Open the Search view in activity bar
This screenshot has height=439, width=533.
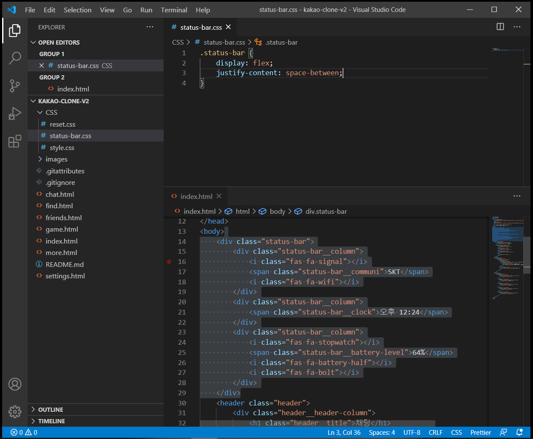tap(15, 58)
